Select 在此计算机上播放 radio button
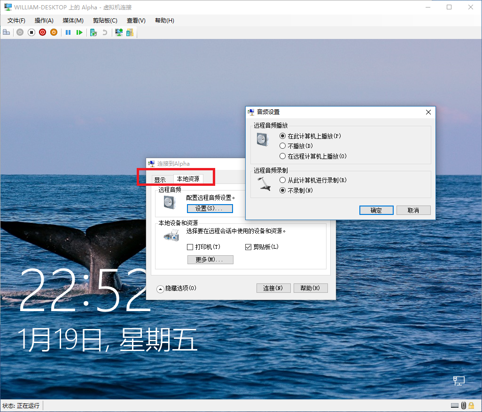482x412 pixels. tap(282, 136)
